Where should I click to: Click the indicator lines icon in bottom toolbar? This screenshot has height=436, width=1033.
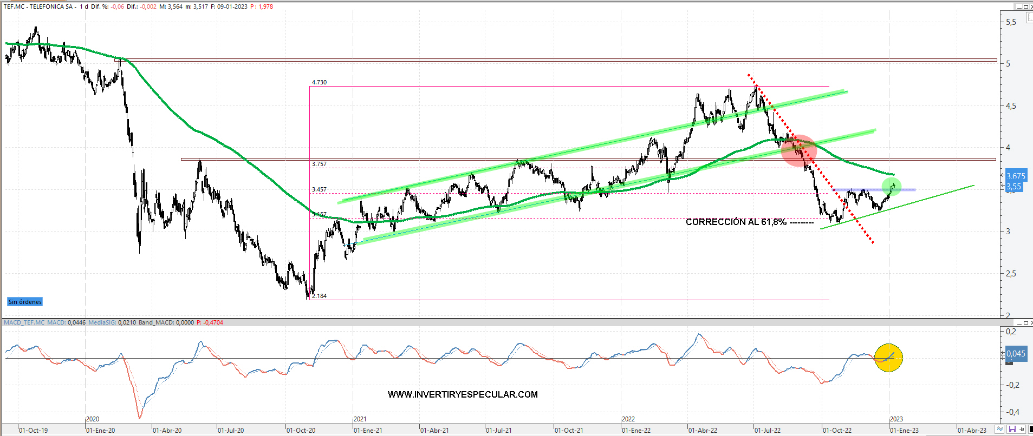1000,430
